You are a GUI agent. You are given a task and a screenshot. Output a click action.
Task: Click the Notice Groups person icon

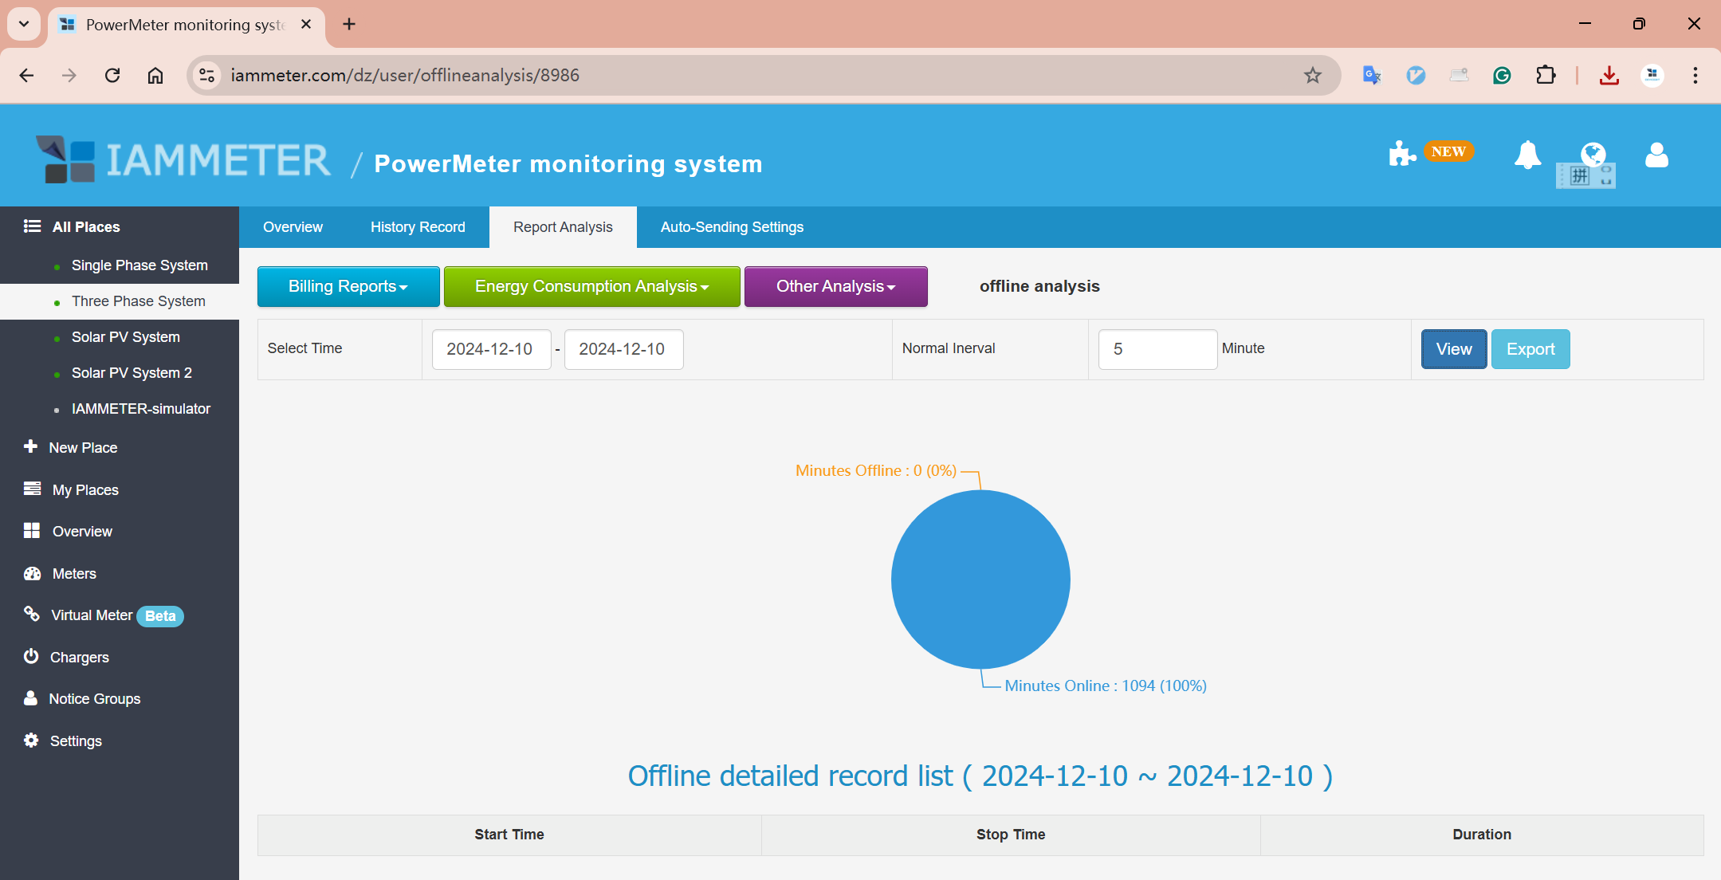click(x=30, y=697)
